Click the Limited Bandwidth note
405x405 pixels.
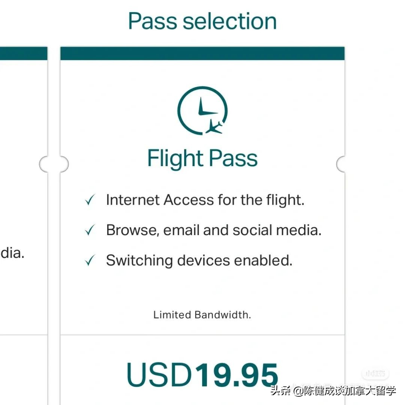202,315
